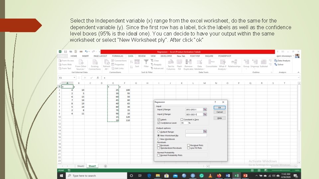This screenshot has height=179, width=319.
Task: Expand the Name Box dropdown
Action: coord(74,78)
